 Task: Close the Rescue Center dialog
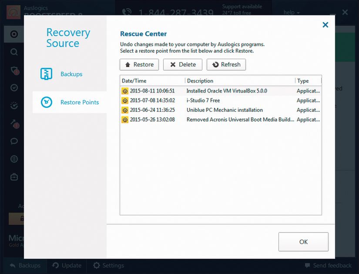[325, 25]
